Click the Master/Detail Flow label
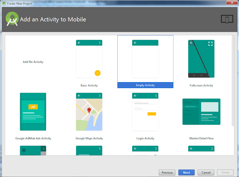 click(x=201, y=138)
